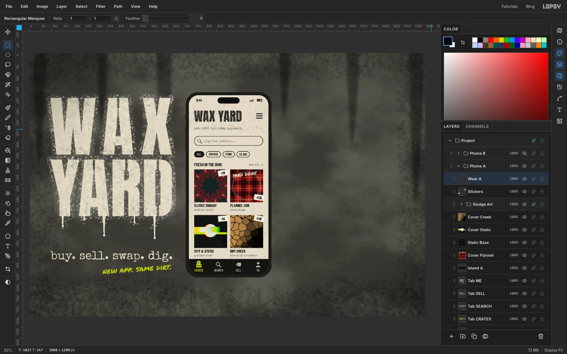Image resolution: width=567 pixels, height=354 pixels.
Task: Select the Polygon shape tool
Action: [8, 236]
